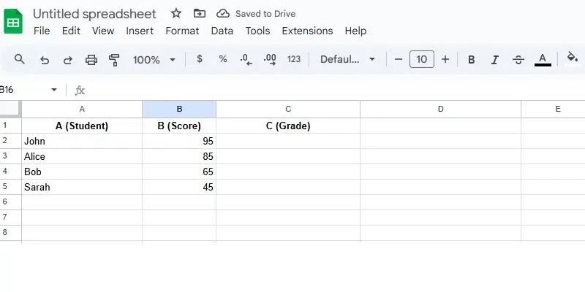
Task: Star this spreadsheet
Action: [174, 14]
